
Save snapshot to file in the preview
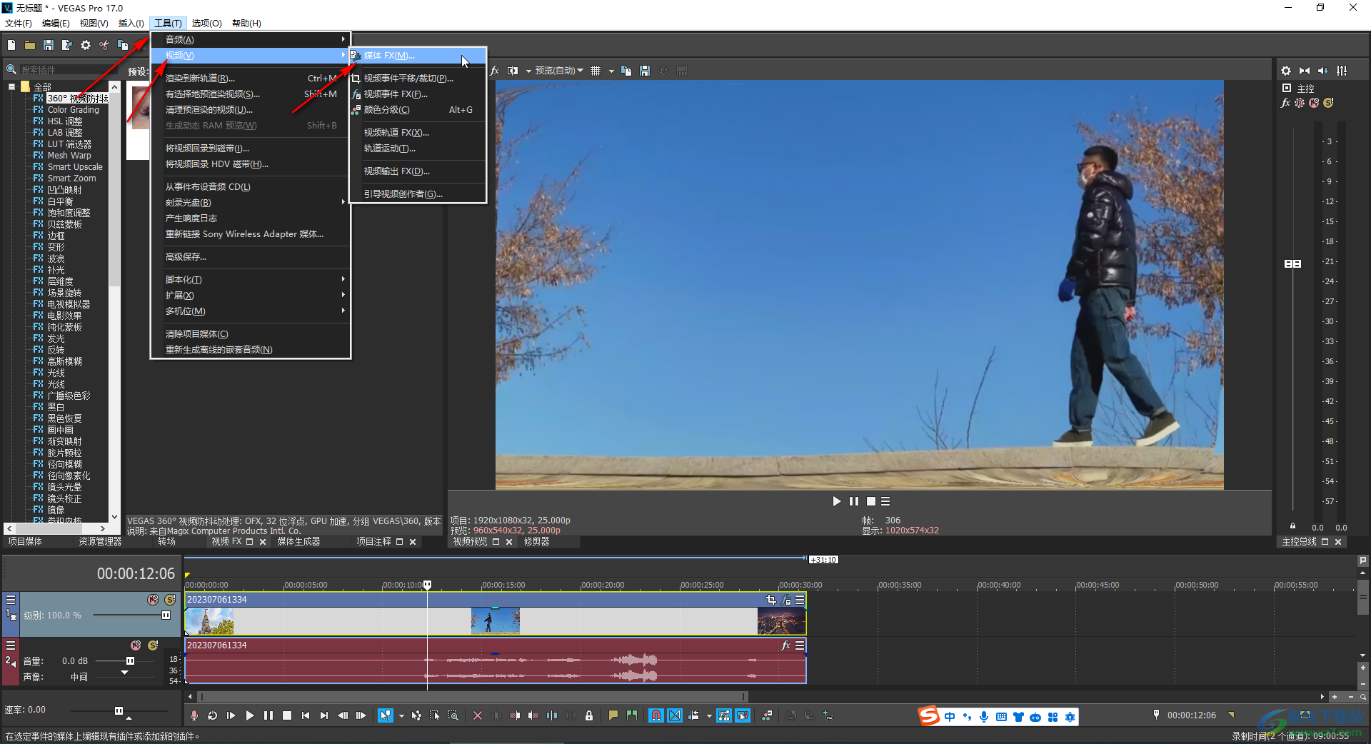point(645,71)
